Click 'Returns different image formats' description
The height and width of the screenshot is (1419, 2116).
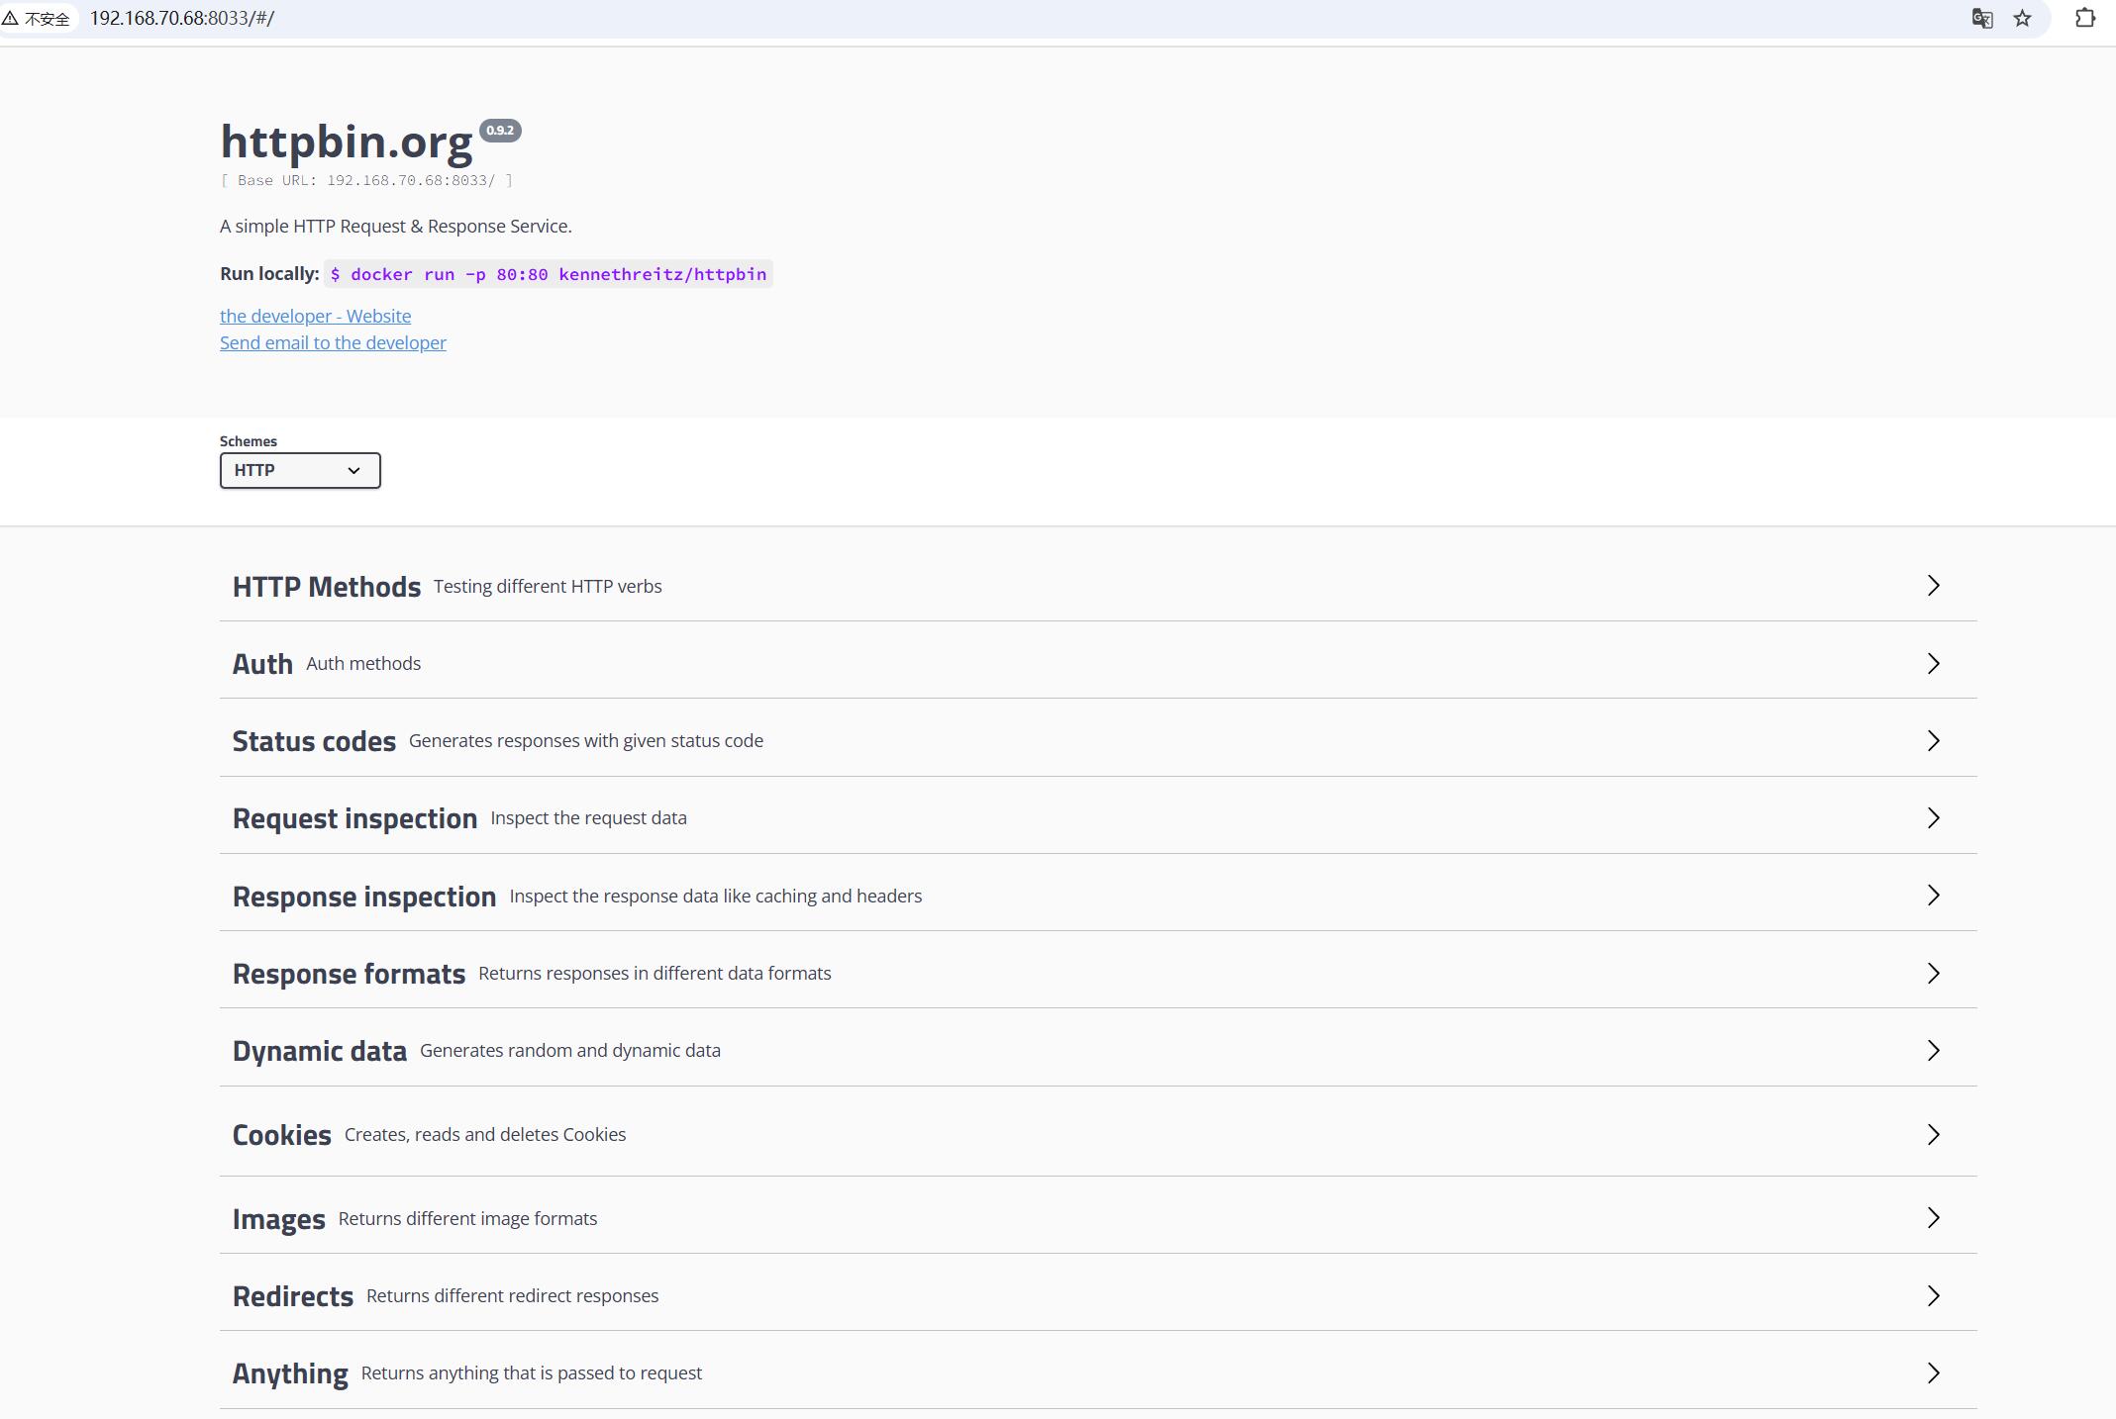[x=467, y=1218]
